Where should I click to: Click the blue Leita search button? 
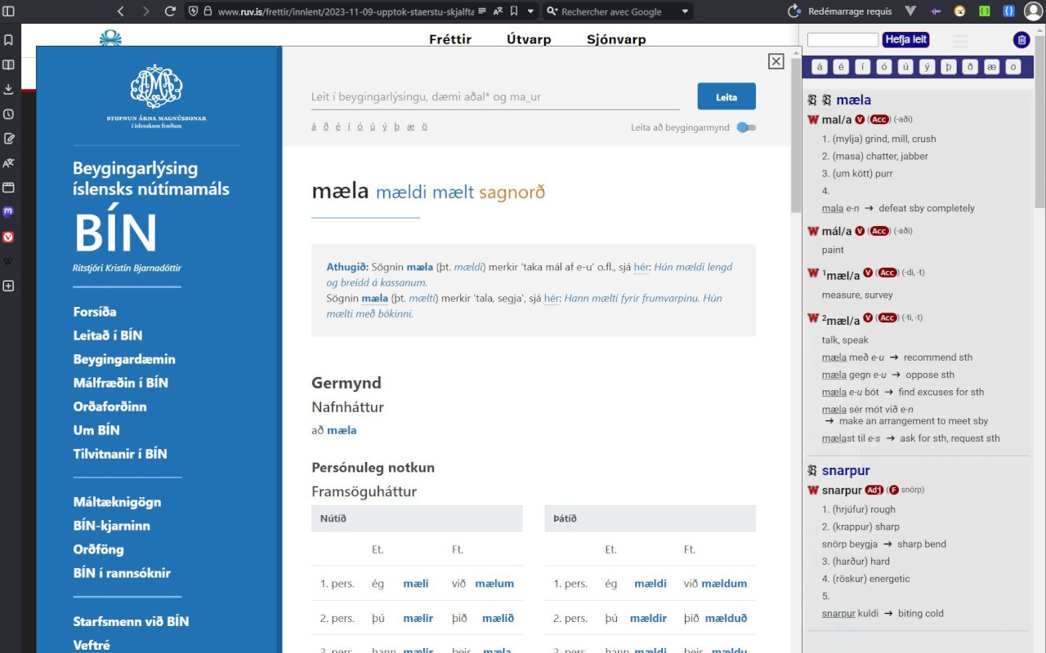(726, 96)
